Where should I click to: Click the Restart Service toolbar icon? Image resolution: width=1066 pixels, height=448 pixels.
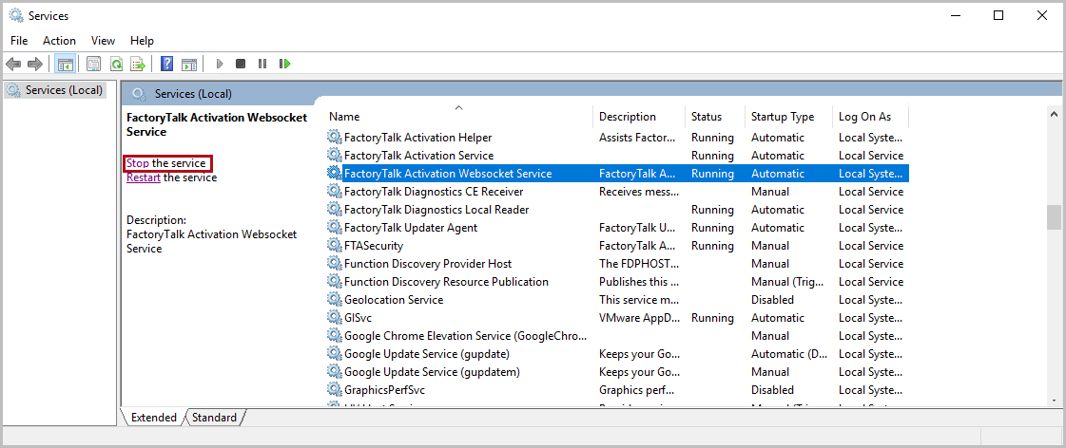[x=285, y=64]
